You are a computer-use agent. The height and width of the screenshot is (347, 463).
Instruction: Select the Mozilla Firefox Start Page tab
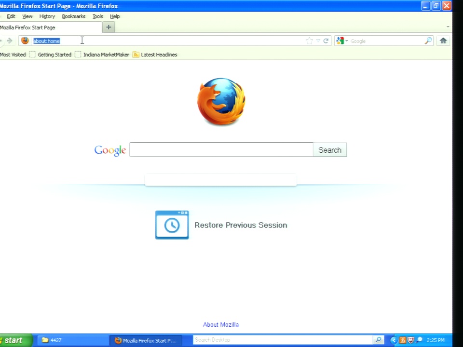[50, 27]
